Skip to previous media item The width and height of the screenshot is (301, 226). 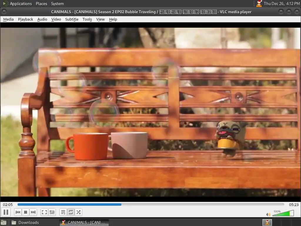pos(18,212)
